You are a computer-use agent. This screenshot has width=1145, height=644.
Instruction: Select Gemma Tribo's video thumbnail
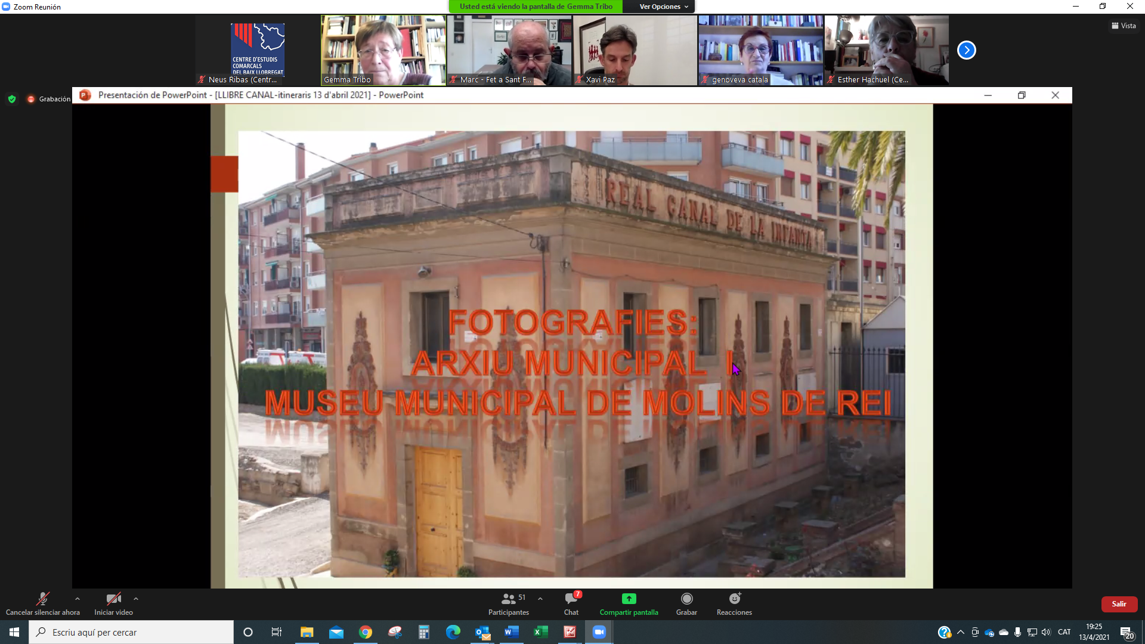(x=383, y=50)
